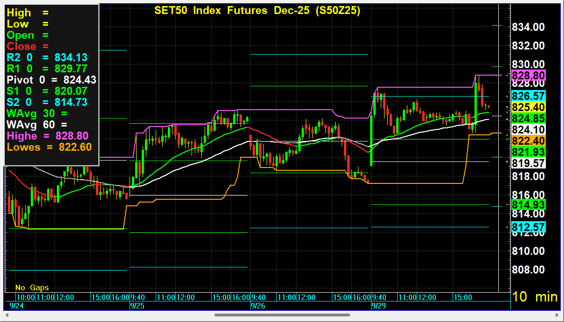Viewport: 564px width, 322px height.
Task: Click the No Gaps label
Action: point(32,287)
